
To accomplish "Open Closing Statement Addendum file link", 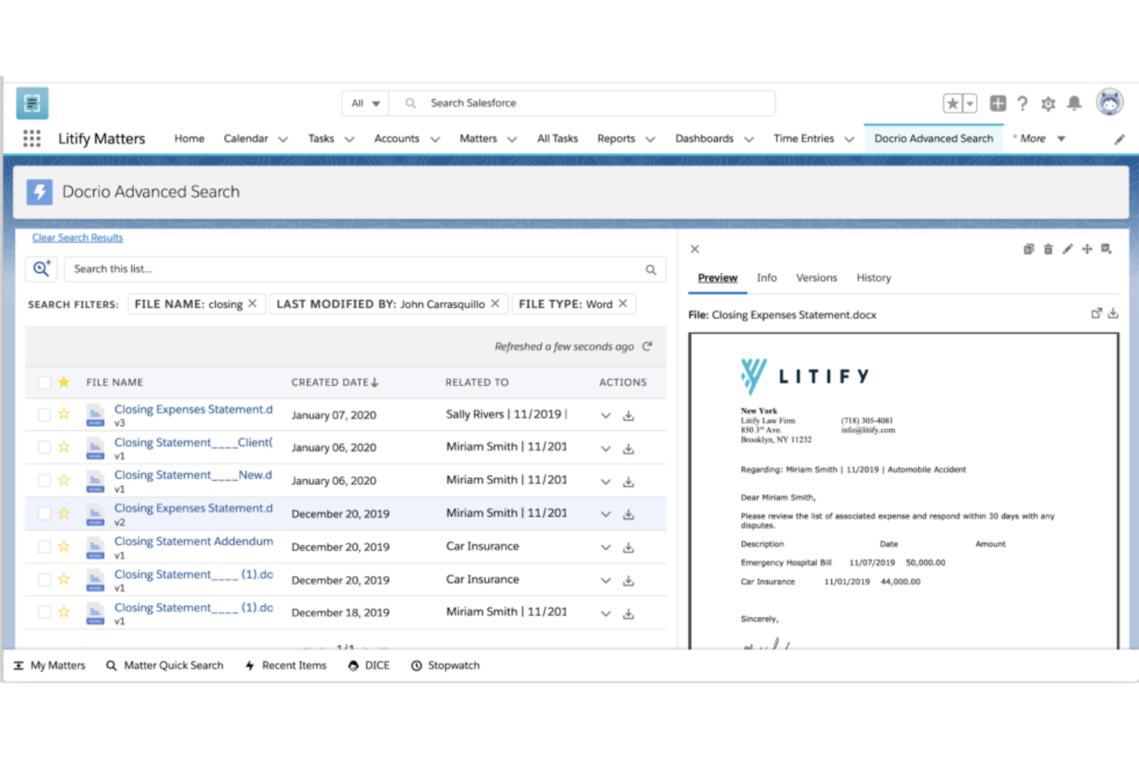I will (194, 541).
